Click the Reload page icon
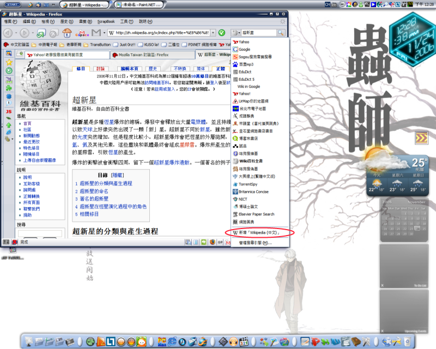The height and width of the screenshot is (349, 436). tap(41, 33)
